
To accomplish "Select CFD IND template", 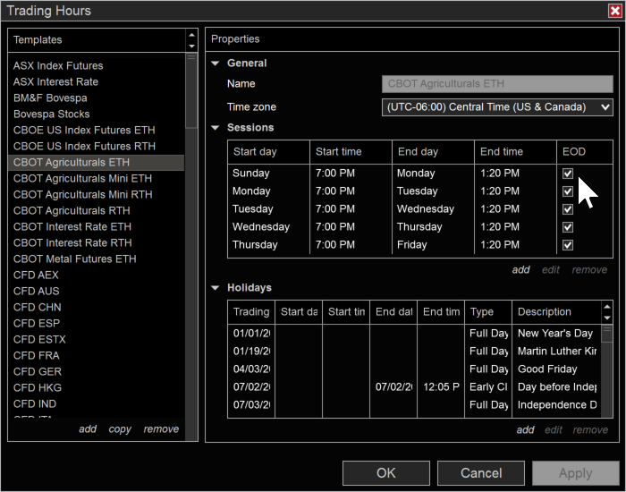I will [96, 403].
